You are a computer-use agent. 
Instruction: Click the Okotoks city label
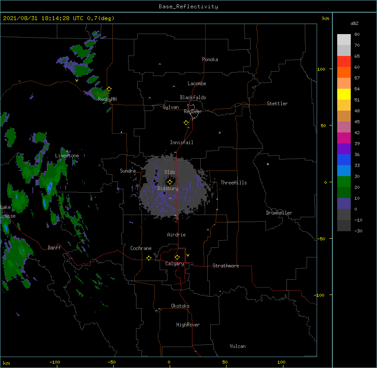(180, 306)
